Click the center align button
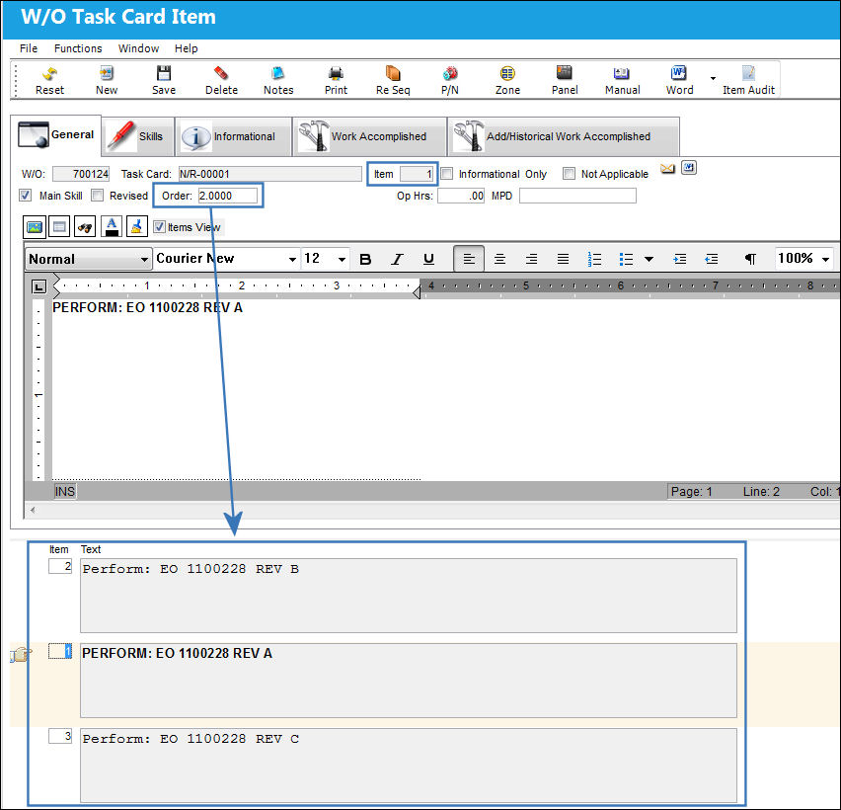The image size is (841, 810). pyautogui.click(x=499, y=259)
